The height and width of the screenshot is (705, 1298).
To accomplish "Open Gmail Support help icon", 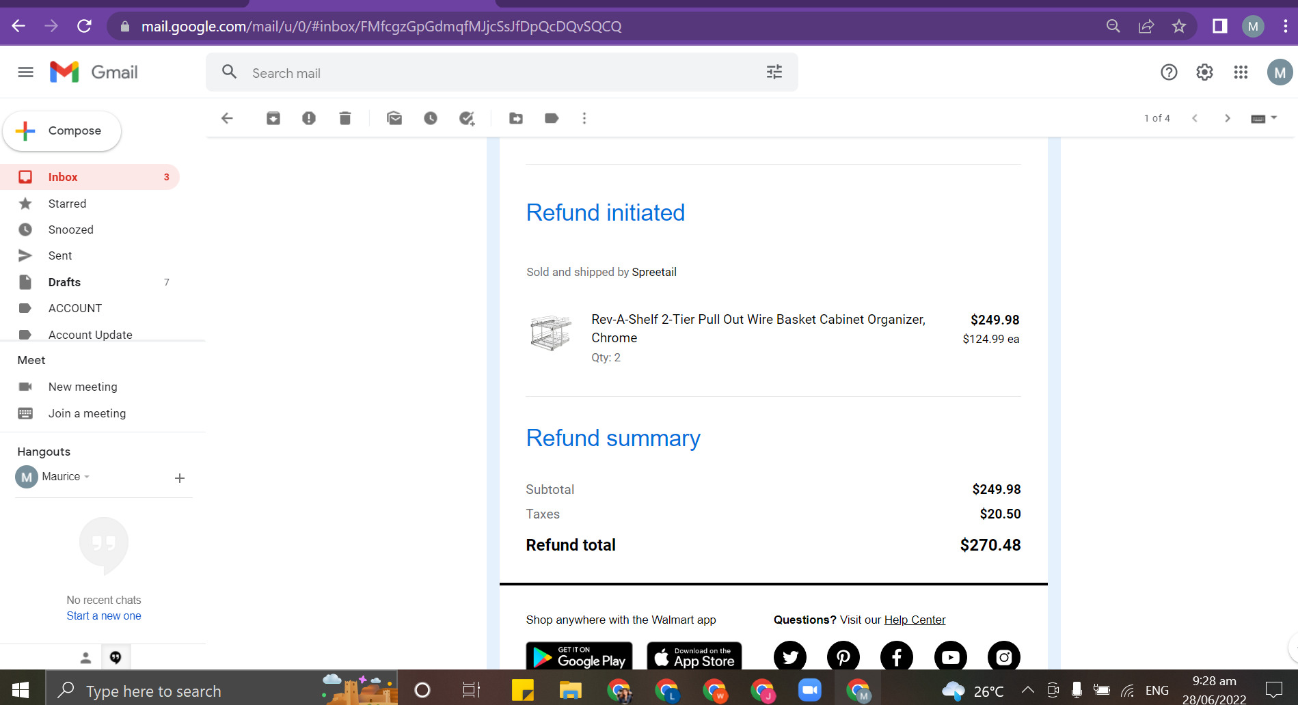I will tap(1169, 72).
